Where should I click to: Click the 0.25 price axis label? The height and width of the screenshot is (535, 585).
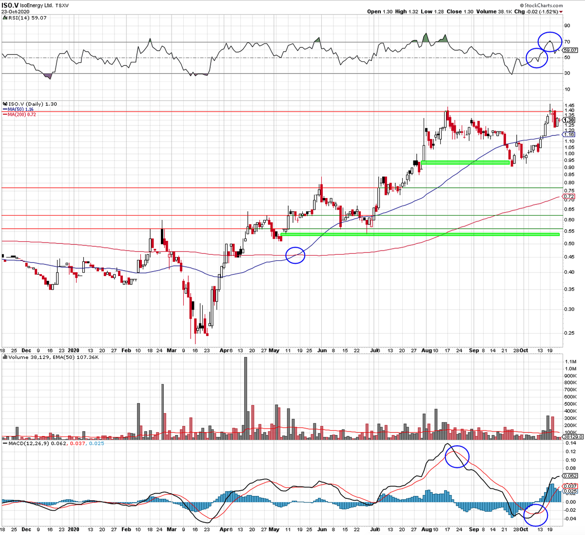[x=569, y=334]
